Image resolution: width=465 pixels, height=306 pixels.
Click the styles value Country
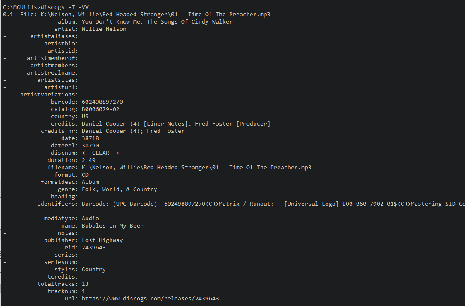point(94,270)
